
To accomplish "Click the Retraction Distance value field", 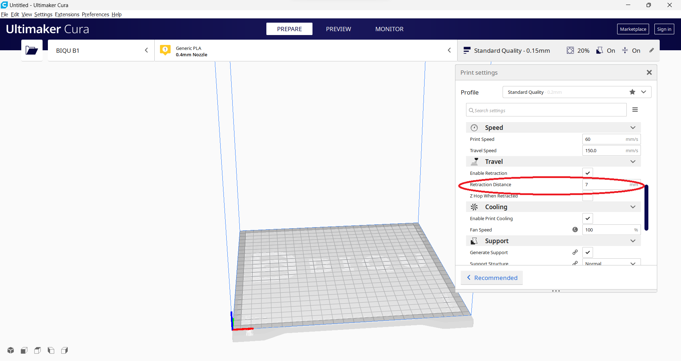I will point(611,184).
